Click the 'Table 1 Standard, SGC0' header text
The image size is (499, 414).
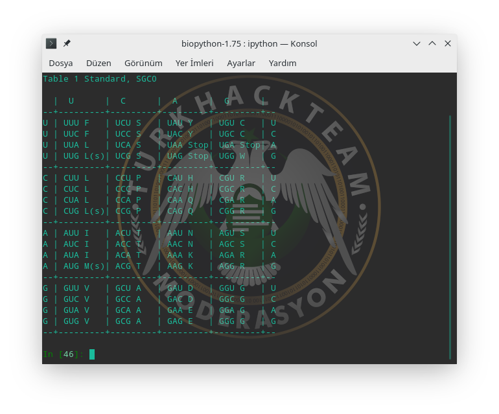coord(100,79)
